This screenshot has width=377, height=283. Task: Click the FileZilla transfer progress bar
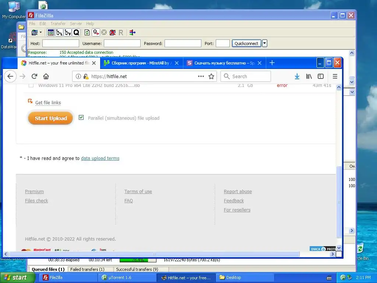(x=138, y=260)
